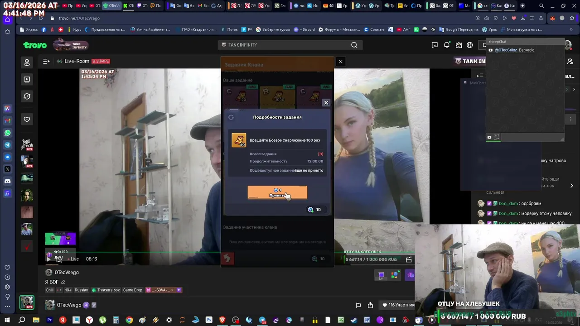Open the language globe icon
The height and width of the screenshot is (326, 580).
point(470,45)
